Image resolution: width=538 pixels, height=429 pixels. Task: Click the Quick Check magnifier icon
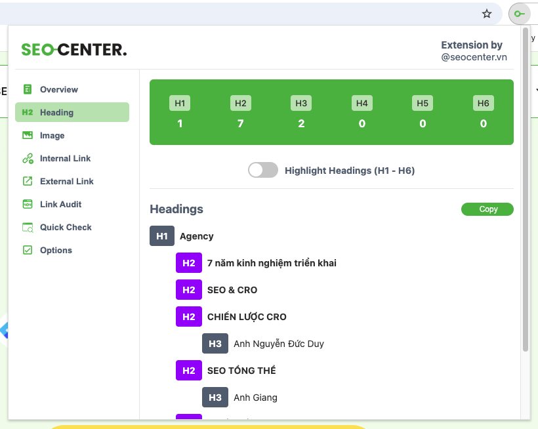point(28,227)
